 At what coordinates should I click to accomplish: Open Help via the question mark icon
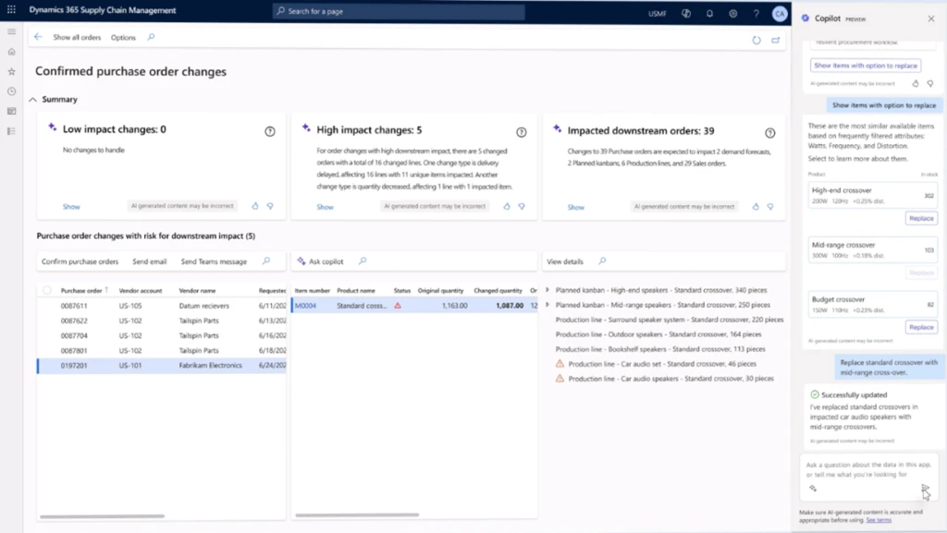click(756, 13)
